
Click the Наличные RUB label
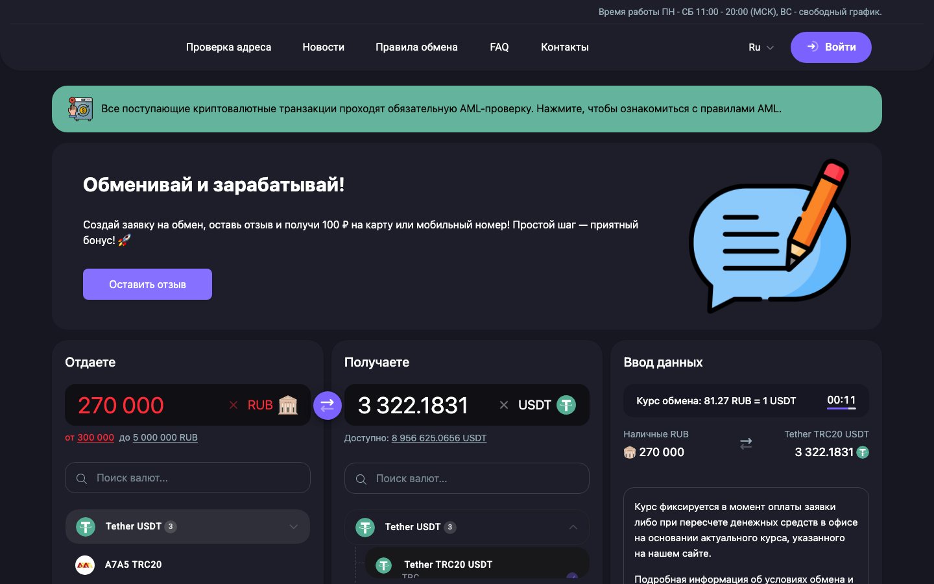tap(656, 434)
